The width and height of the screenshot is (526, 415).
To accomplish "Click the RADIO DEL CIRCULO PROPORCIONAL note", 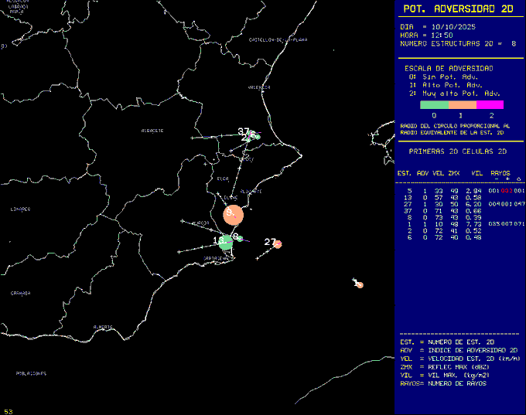I will pos(455,129).
